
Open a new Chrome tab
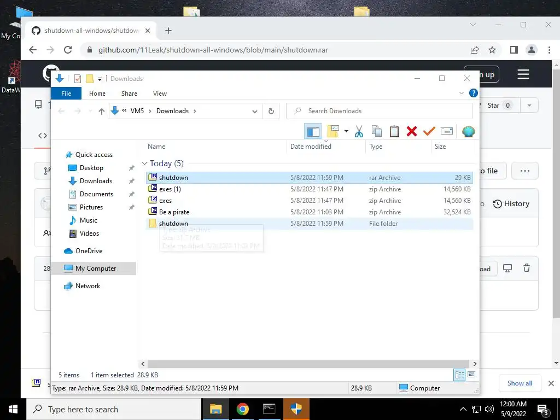(168, 31)
